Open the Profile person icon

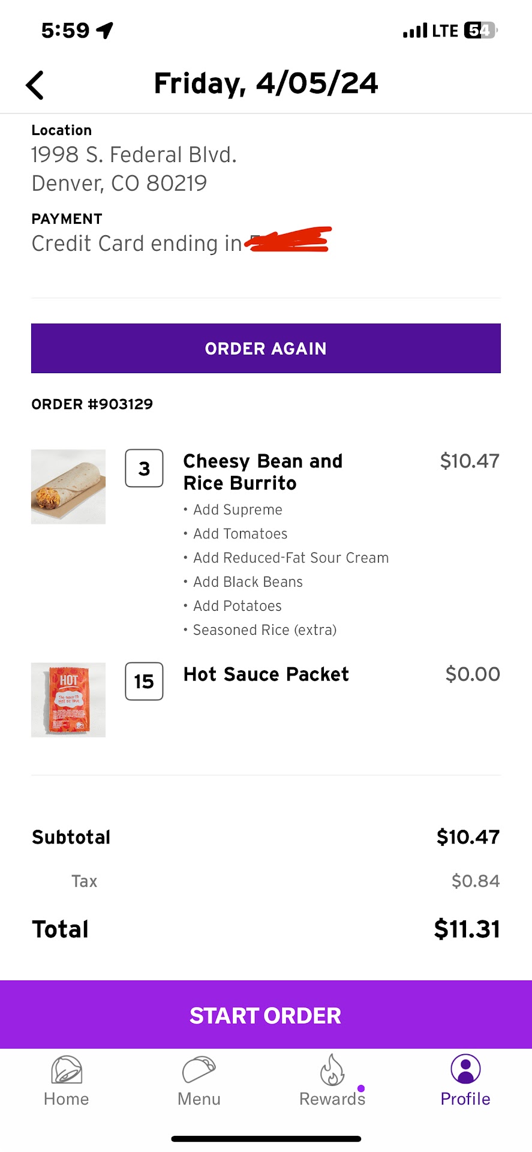point(465,1069)
